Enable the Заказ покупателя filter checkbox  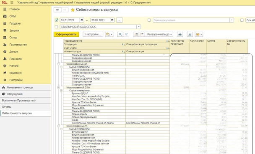[x=149, y=20]
